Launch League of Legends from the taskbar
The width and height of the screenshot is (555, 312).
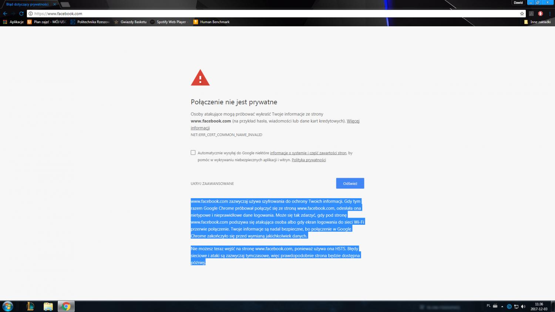click(30, 306)
